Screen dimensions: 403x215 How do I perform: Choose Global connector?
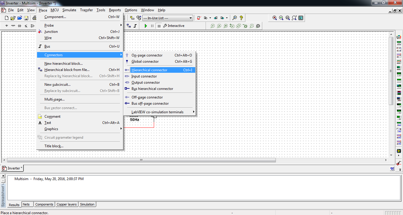coord(159,62)
